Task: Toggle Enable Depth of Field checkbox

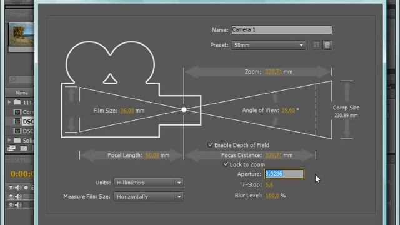Action: click(x=210, y=145)
